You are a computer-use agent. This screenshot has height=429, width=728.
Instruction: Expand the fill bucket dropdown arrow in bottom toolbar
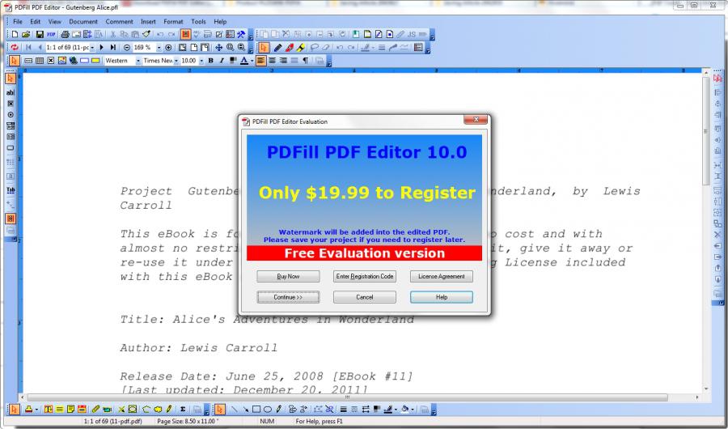413,410
